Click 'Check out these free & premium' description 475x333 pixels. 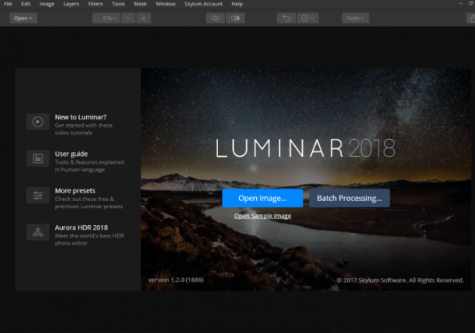click(x=88, y=203)
